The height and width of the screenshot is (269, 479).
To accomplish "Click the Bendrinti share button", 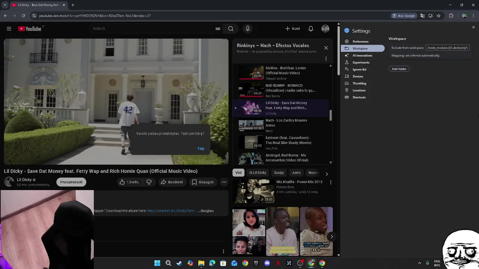I will tap(172, 182).
